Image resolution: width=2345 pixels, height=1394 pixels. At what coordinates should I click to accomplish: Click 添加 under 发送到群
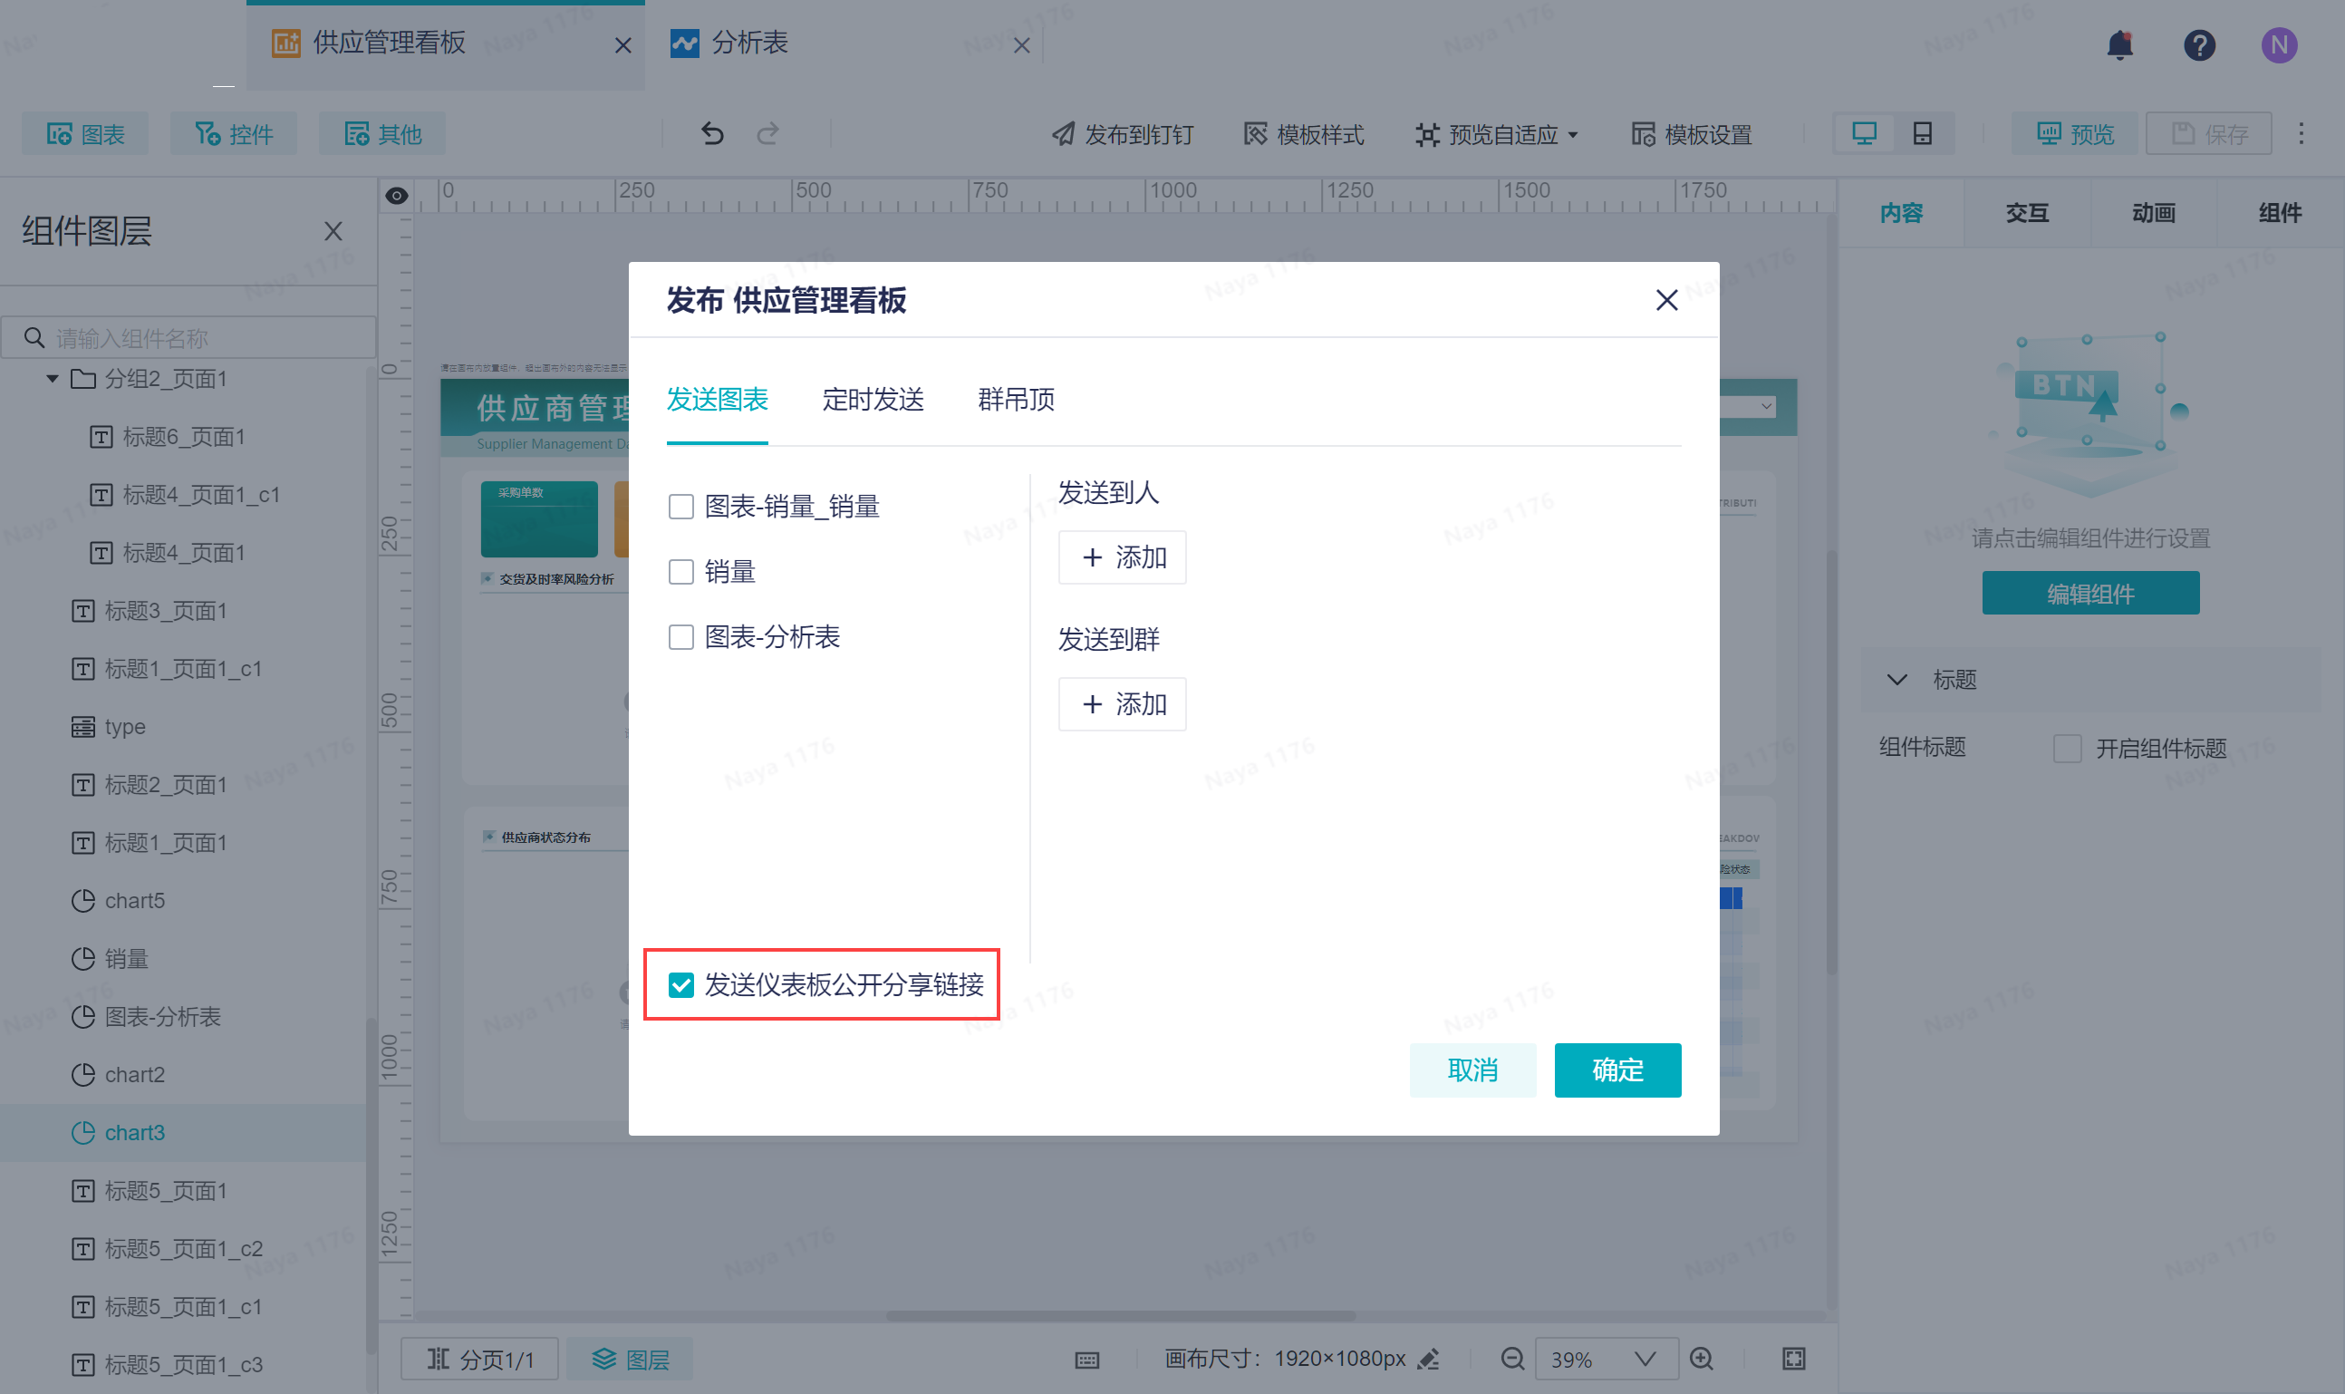tap(1123, 704)
